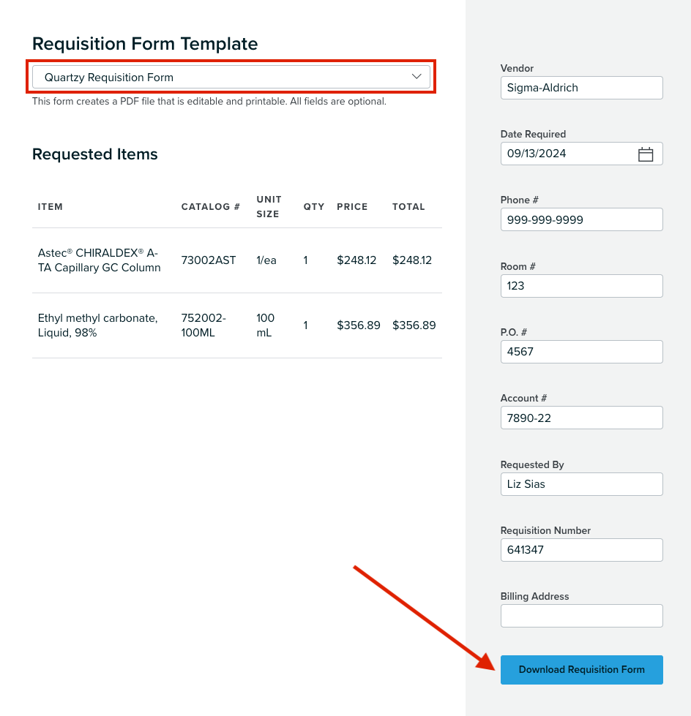Click into the Room number field showing 123

point(581,286)
